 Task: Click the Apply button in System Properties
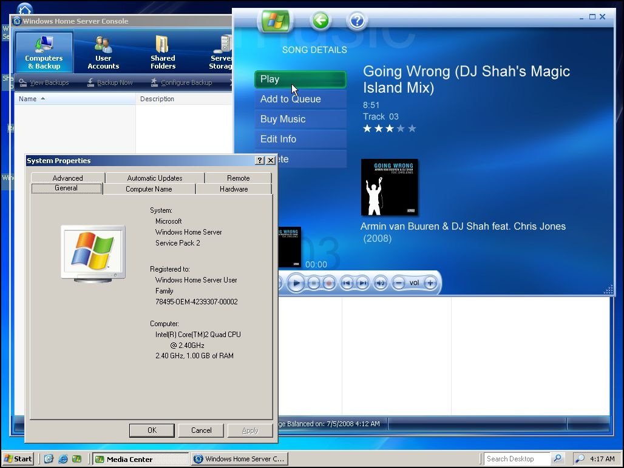coord(250,430)
